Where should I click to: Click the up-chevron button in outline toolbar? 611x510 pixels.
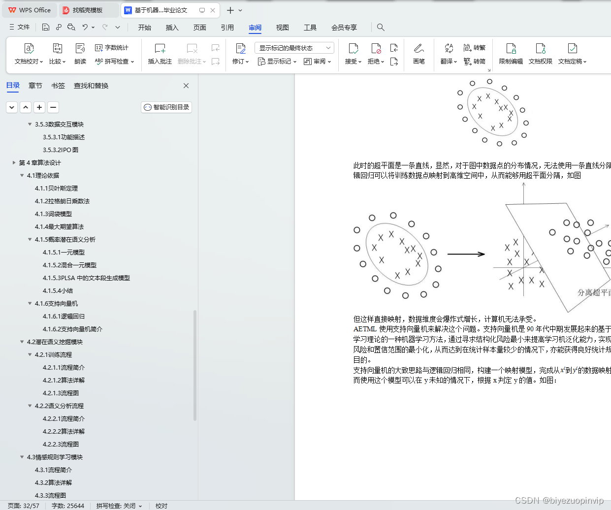(26, 107)
